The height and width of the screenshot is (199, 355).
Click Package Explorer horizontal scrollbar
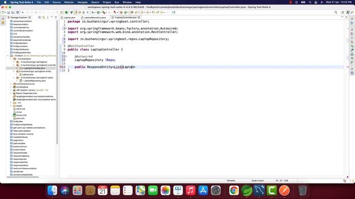tap(23, 177)
